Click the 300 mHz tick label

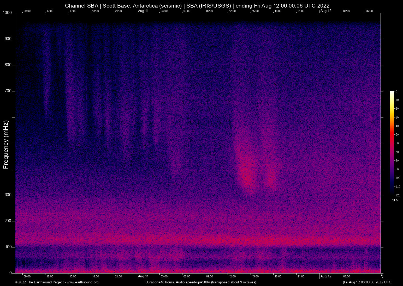[x=9, y=194]
